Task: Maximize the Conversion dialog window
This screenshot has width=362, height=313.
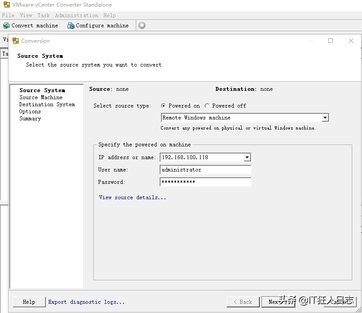Action: [x=331, y=41]
